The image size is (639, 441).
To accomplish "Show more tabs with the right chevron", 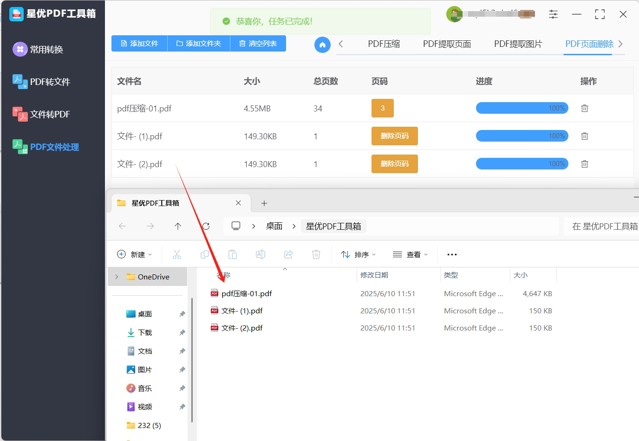I will click(620, 44).
